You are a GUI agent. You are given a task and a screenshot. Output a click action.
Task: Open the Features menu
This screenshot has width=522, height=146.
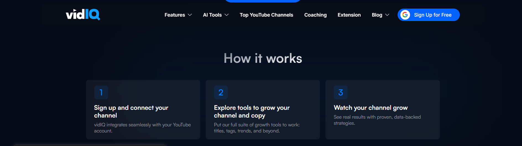175,15
